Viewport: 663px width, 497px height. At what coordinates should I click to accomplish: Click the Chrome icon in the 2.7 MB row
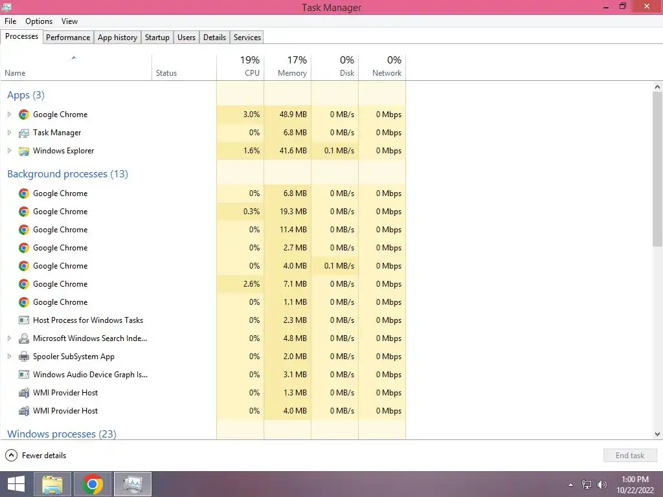(24, 248)
